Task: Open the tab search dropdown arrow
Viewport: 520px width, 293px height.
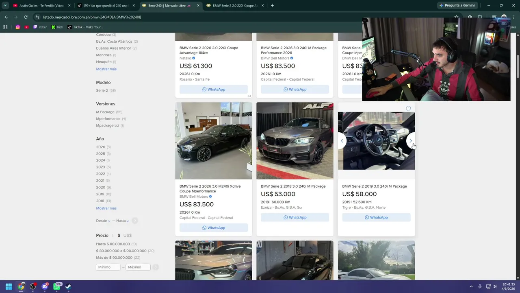Action: pos(5,6)
